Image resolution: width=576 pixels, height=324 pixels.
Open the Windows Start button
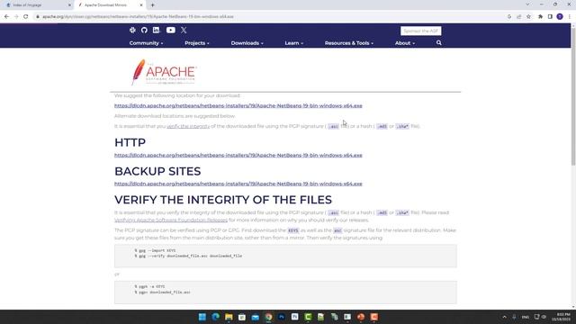(202, 317)
